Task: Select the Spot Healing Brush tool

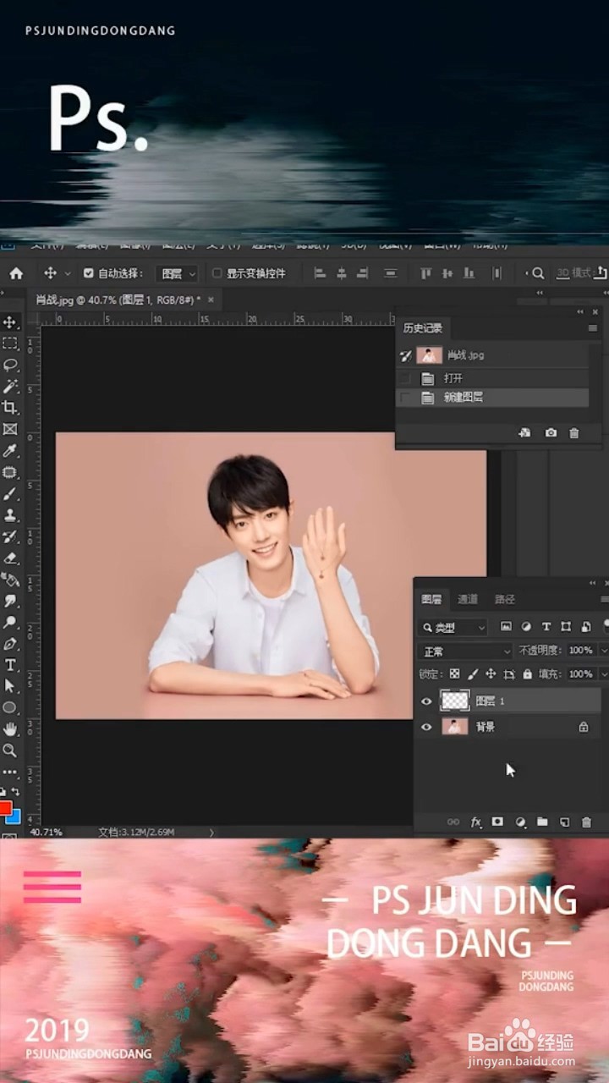Action: coord(10,472)
